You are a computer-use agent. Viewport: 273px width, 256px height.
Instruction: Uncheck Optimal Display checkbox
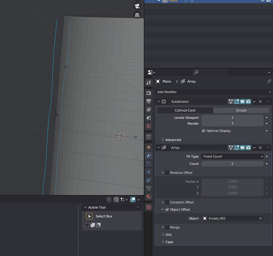pyautogui.click(x=203, y=131)
